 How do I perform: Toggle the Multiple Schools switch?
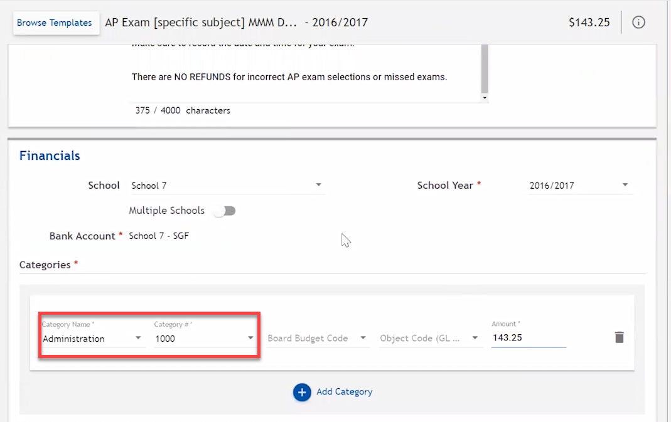click(225, 211)
